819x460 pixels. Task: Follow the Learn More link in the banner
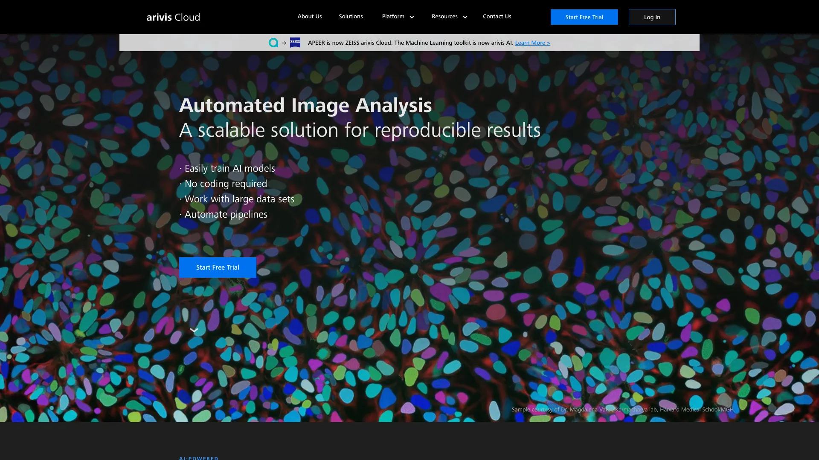click(x=532, y=43)
